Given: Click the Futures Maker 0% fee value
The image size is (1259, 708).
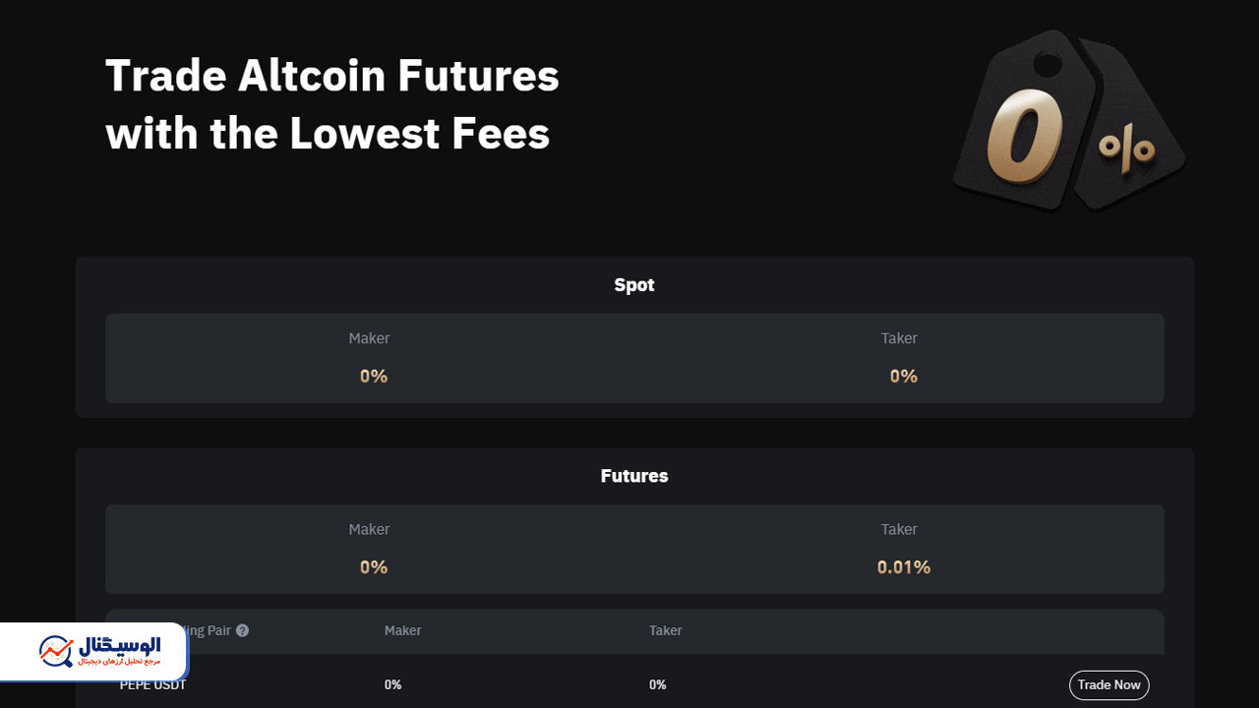Looking at the screenshot, I should [x=374, y=567].
